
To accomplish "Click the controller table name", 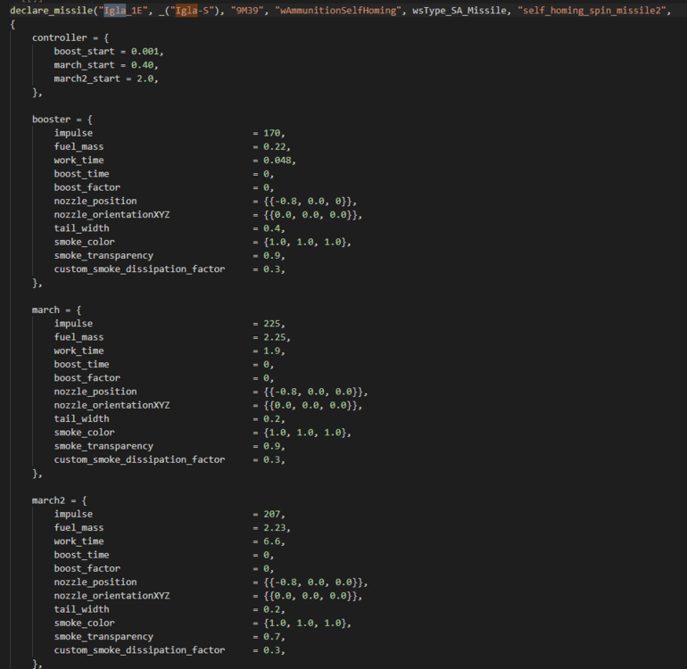I will pos(60,38).
